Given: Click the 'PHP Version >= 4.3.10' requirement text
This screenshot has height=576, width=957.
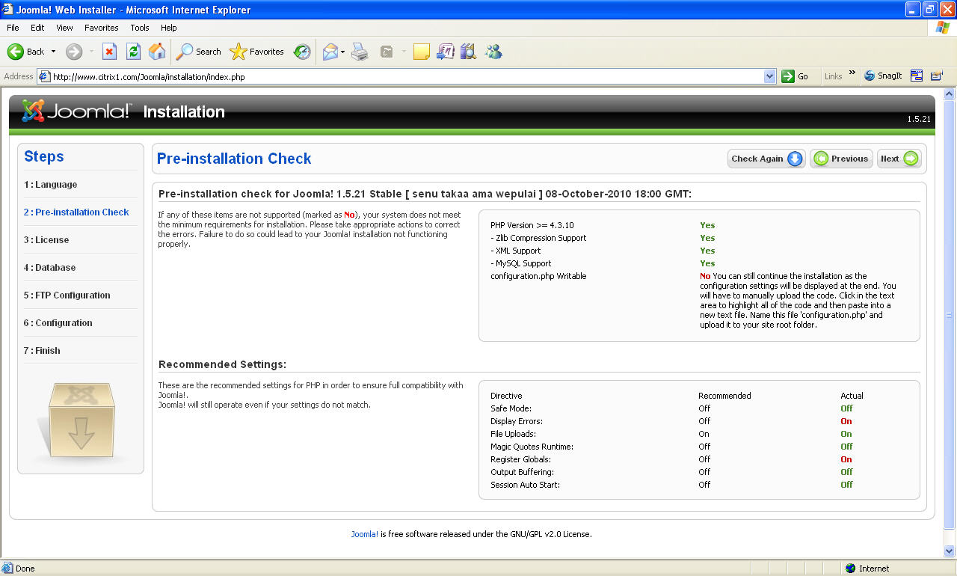Looking at the screenshot, I should 532,225.
